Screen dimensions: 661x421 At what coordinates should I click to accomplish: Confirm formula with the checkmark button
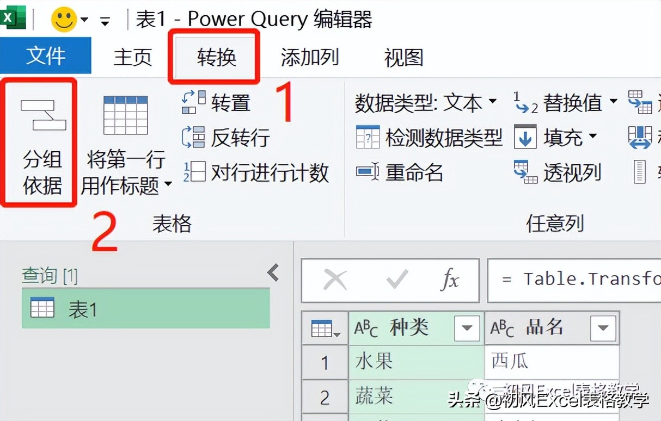[x=397, y=280]
